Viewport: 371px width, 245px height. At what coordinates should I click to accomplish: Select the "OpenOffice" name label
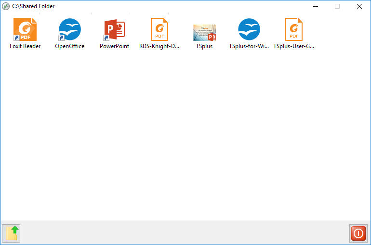(x=69, y=46)
